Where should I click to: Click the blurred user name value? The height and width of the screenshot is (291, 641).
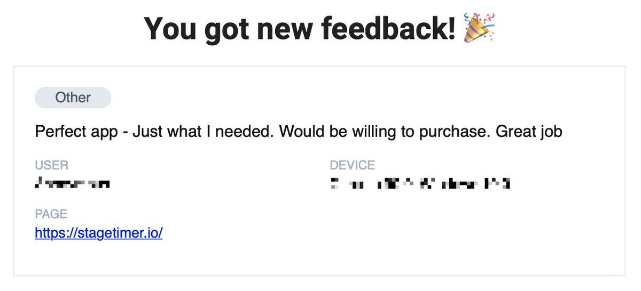72,184
